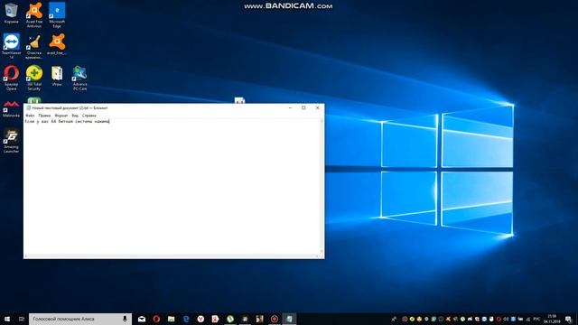Open the TeamViewer 14 desktop shortcut

[x=11, y=45]
